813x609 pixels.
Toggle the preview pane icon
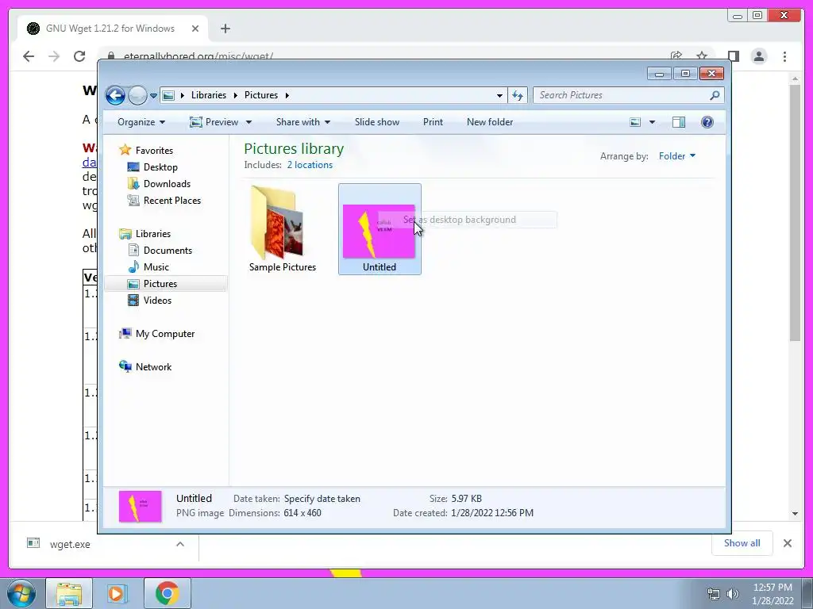tap(678, 122)
